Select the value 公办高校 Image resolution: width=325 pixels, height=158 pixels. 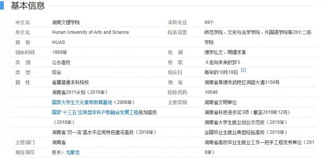pos(61,62)
